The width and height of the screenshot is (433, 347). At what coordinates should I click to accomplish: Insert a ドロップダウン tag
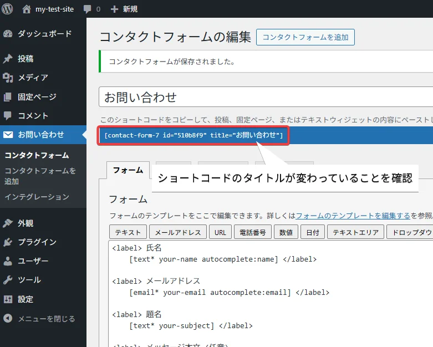click(x=410, y=232)
